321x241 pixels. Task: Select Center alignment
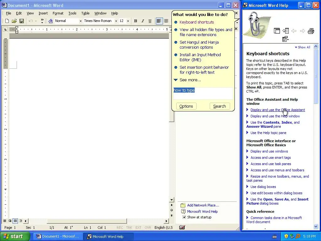(x=166, y=21)
